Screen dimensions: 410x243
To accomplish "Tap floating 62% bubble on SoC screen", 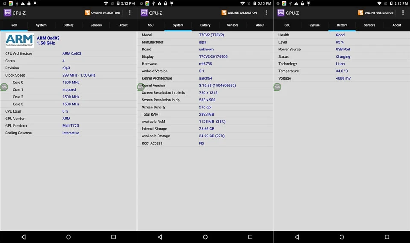I will pos(4,87).
